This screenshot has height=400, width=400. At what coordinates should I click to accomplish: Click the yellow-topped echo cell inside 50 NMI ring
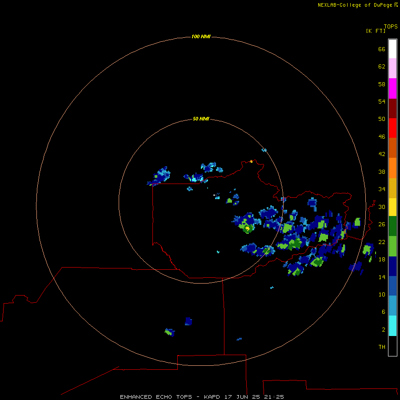coord(248,228)
